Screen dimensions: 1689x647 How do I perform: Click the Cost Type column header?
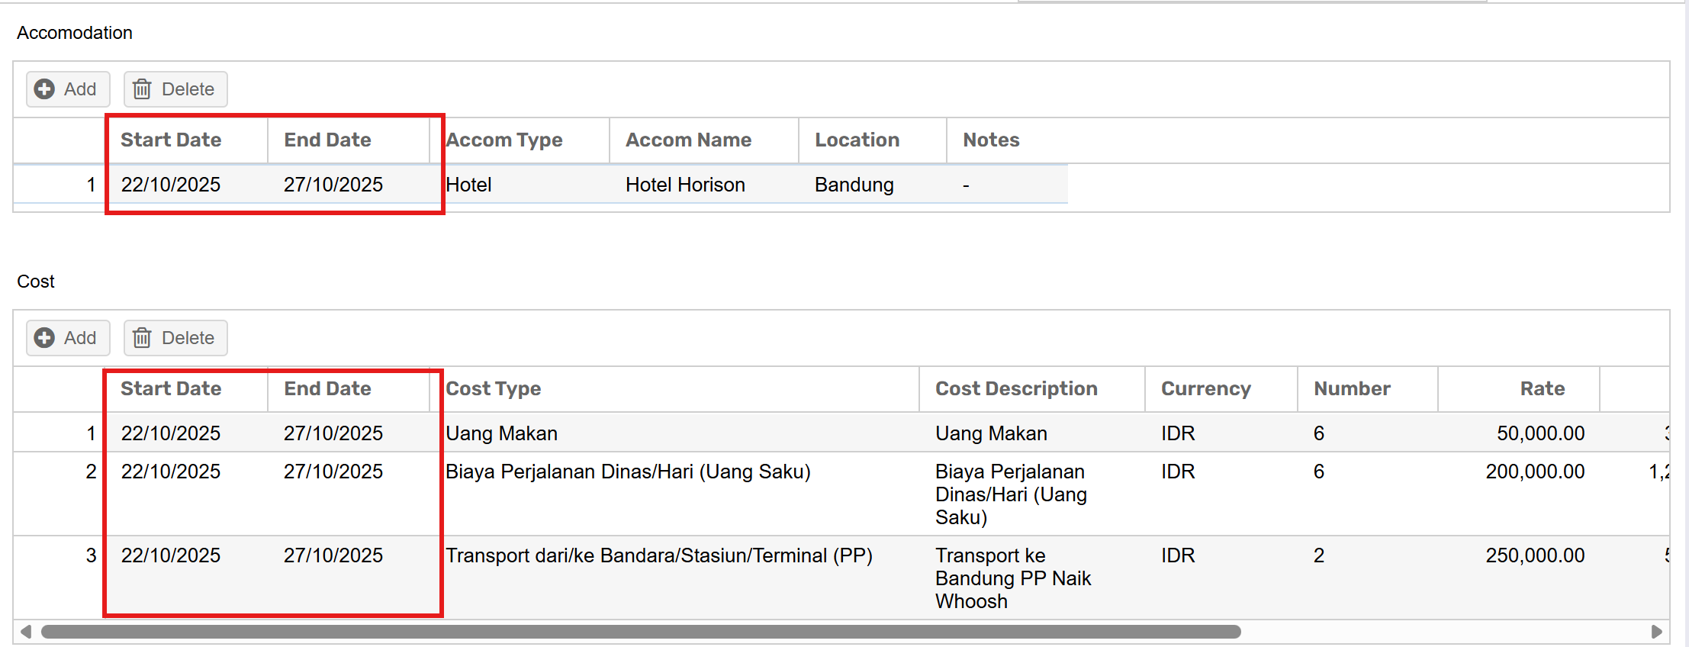pyautogui.click(x=494, y=389)
